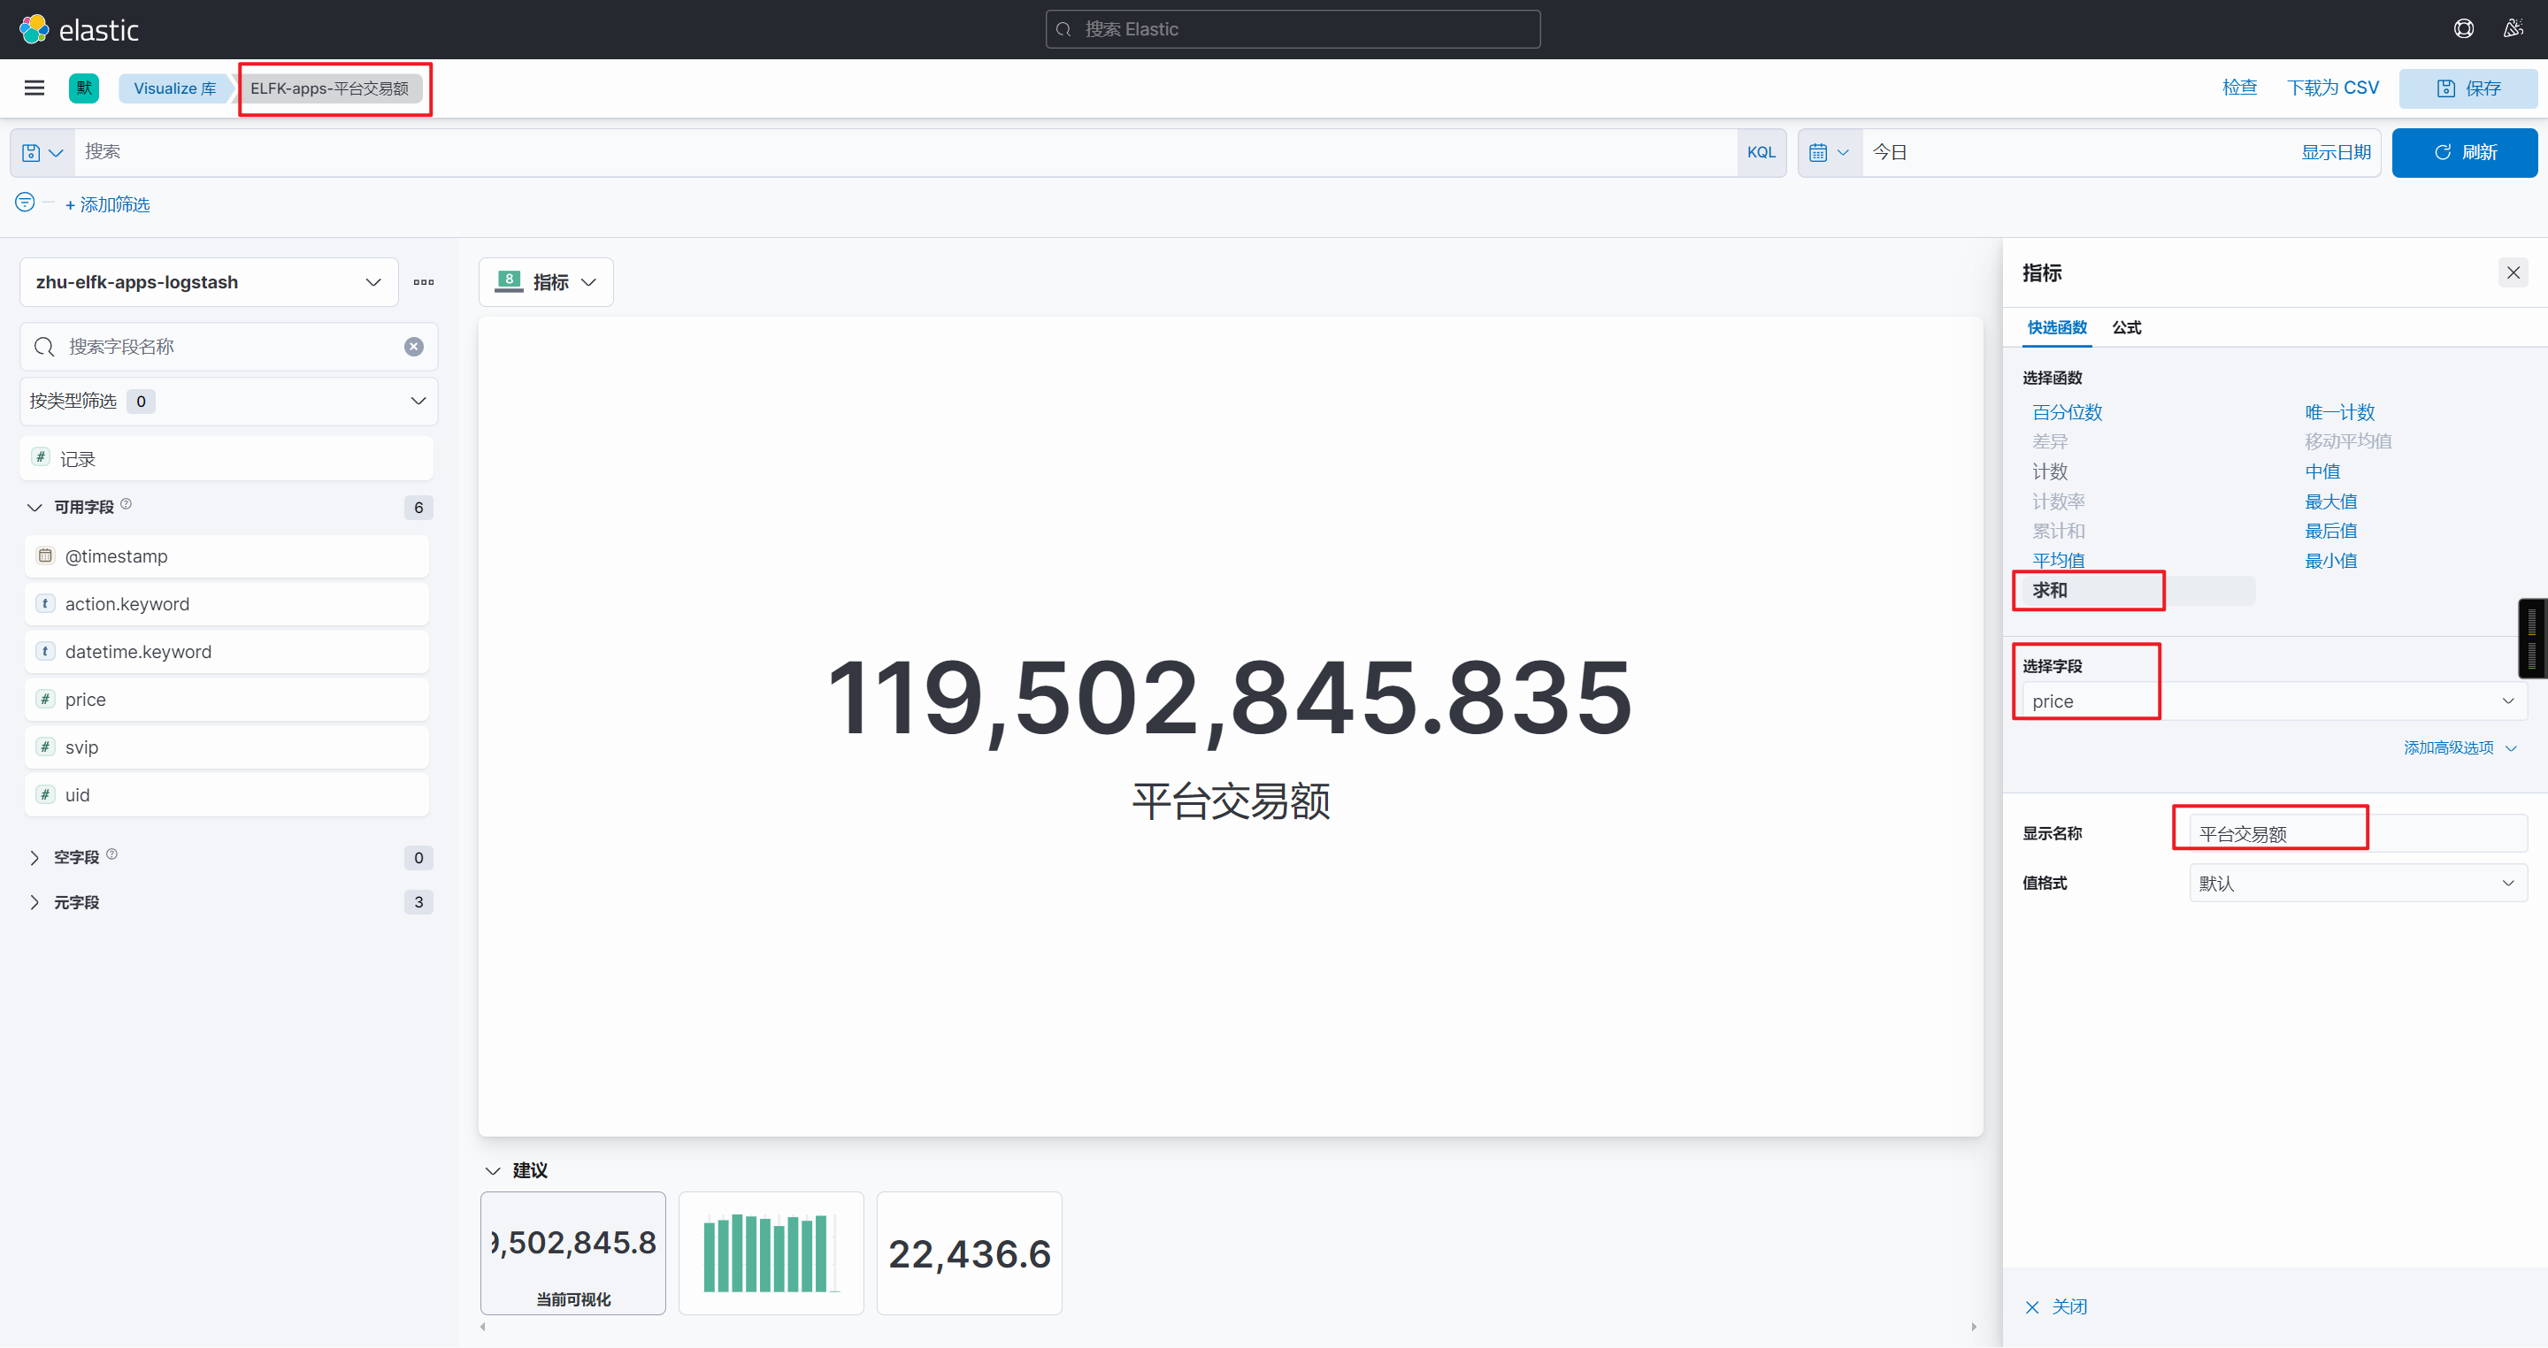Toggle the KQL query language button

point(1761,152)
